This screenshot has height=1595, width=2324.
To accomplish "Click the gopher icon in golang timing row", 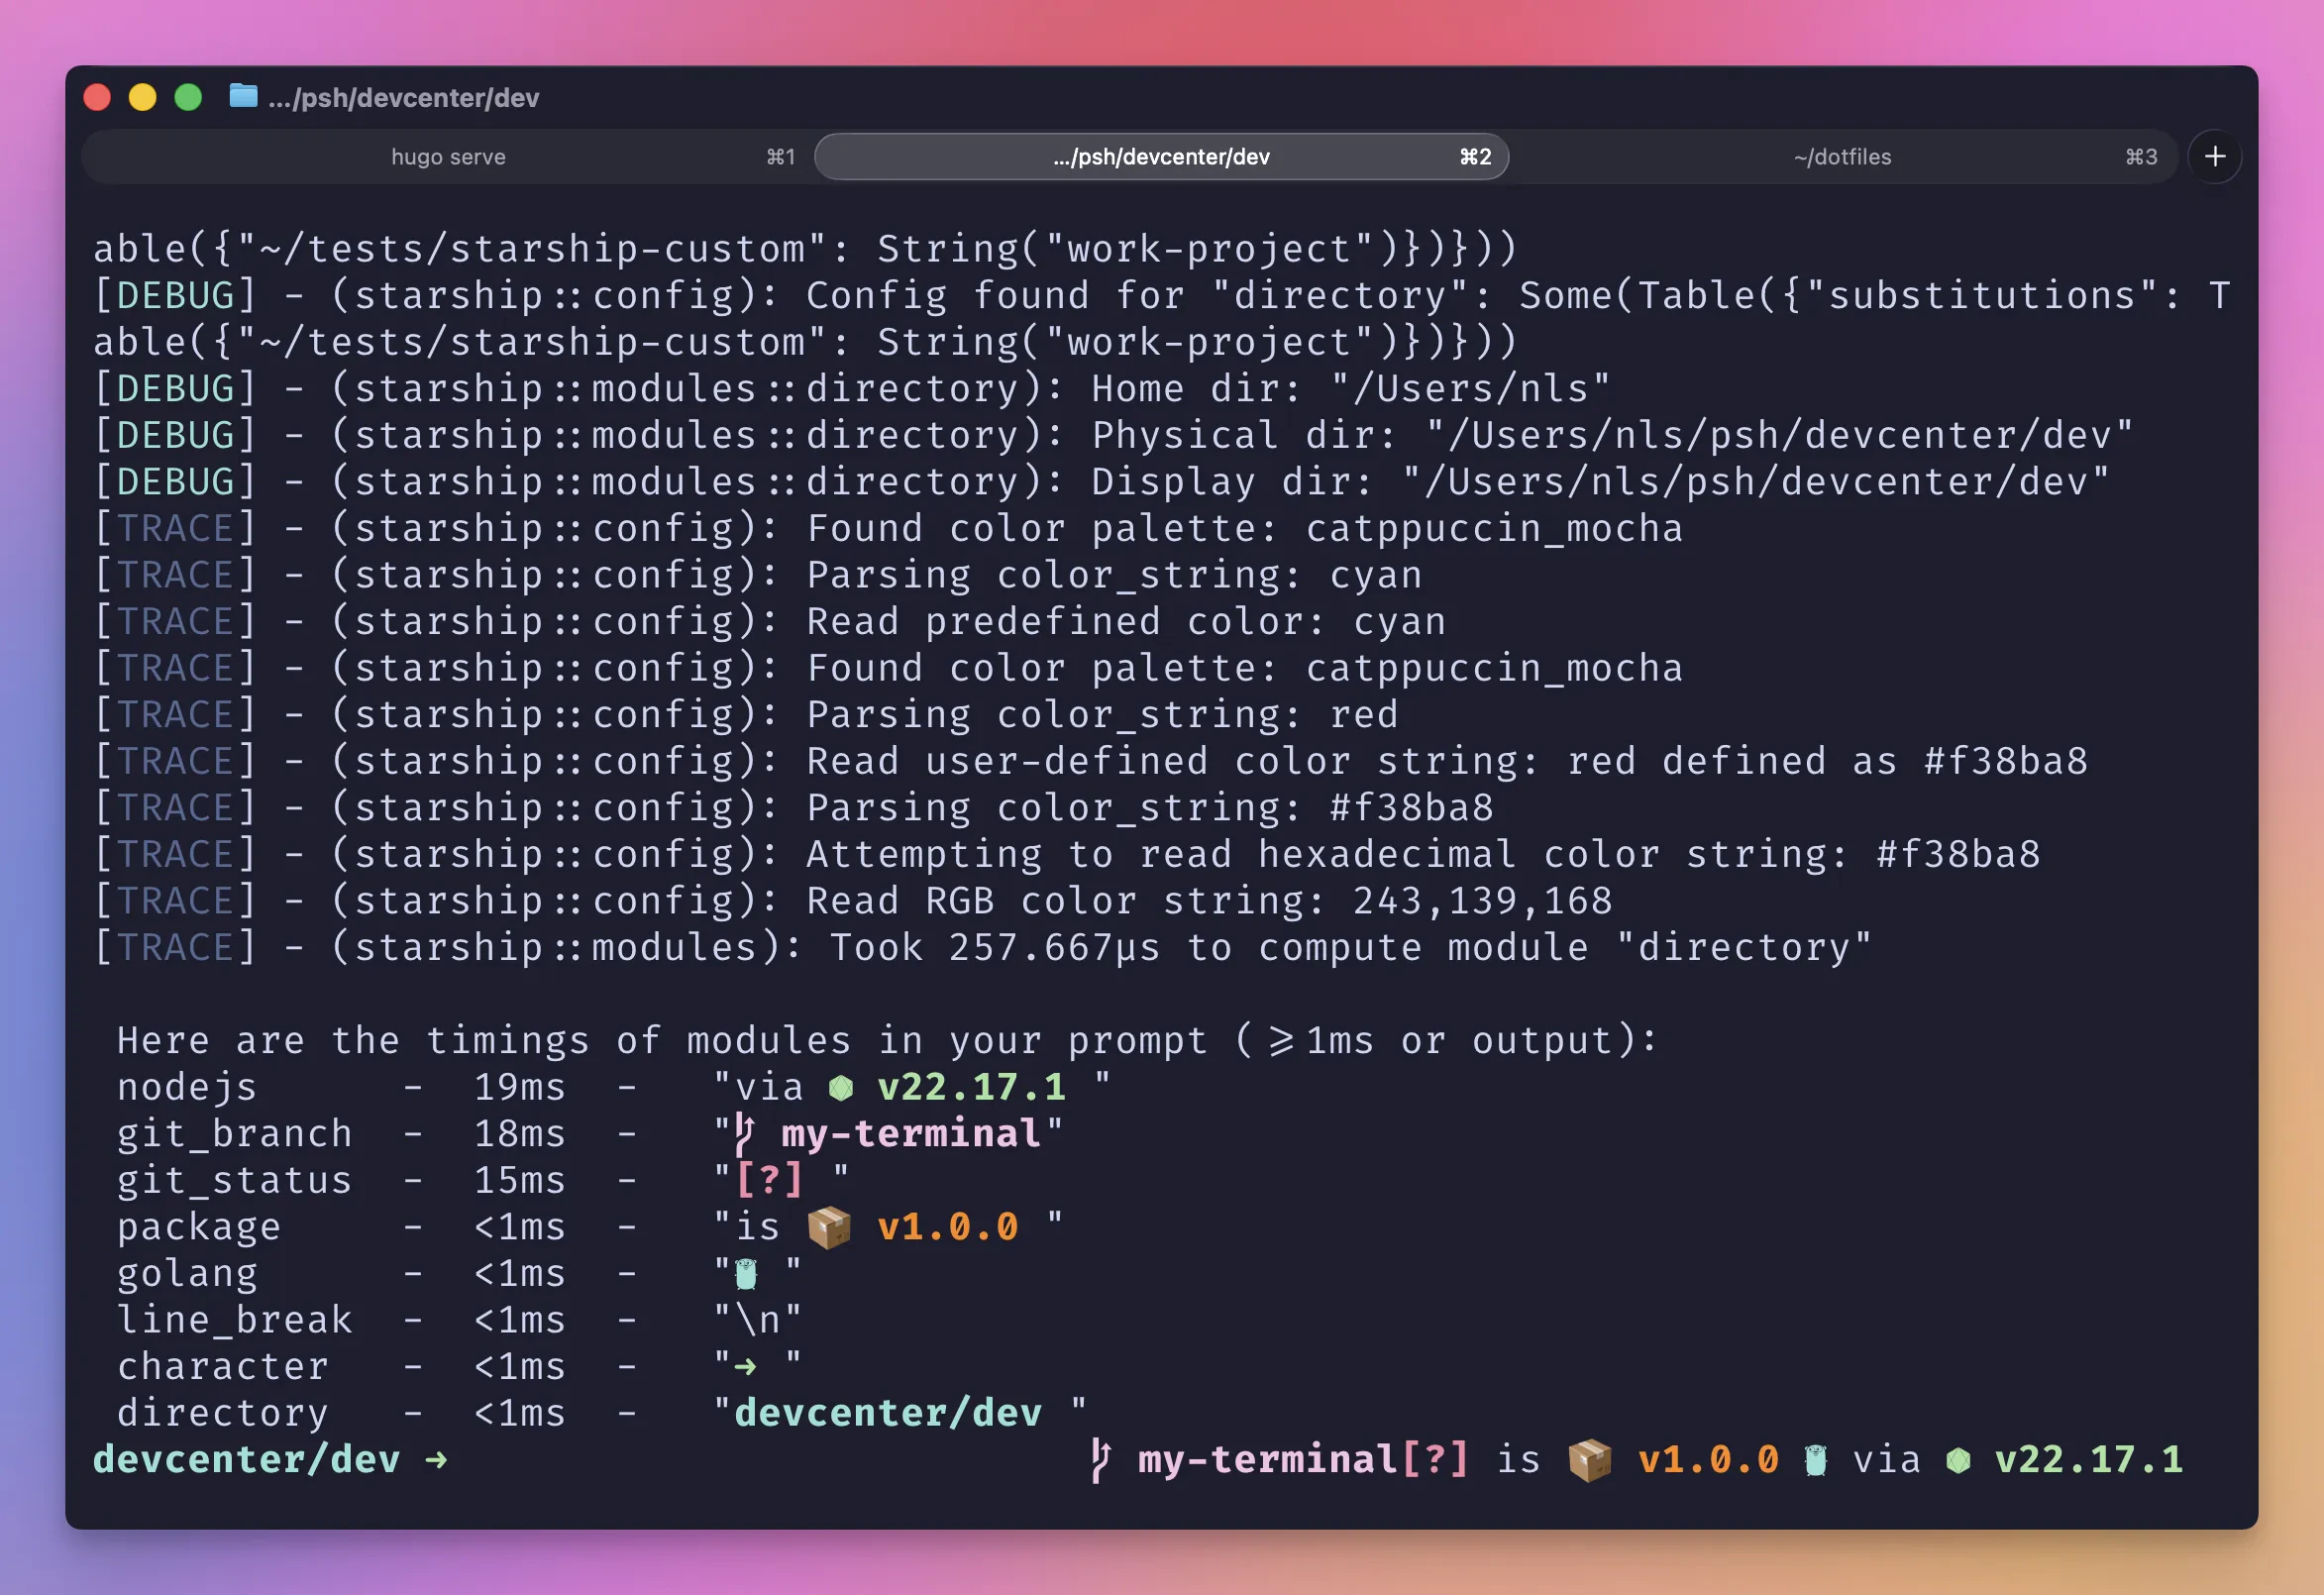I will click(x=746, y=1274).
